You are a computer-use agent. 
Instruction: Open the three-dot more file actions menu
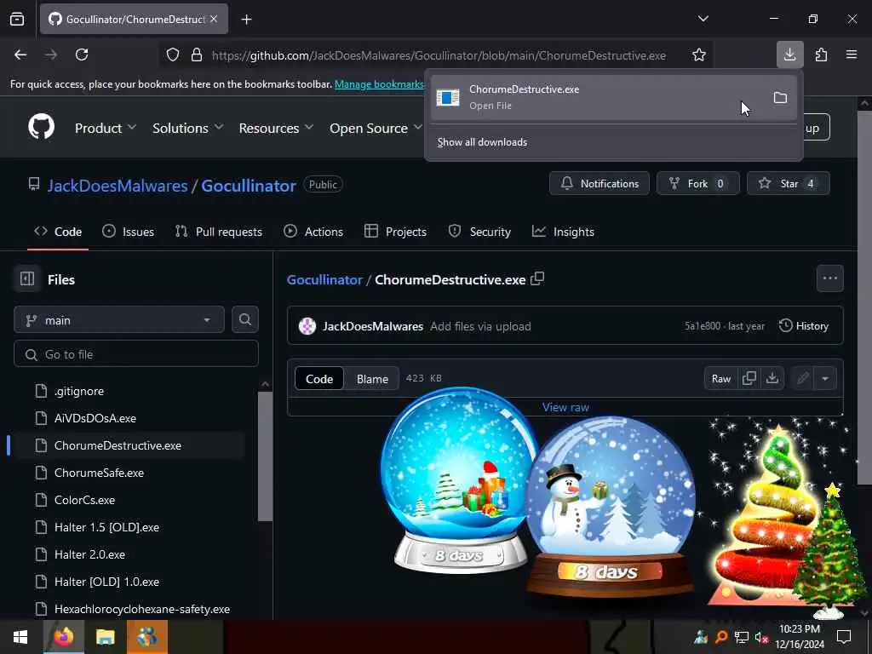tap(829, 278)
